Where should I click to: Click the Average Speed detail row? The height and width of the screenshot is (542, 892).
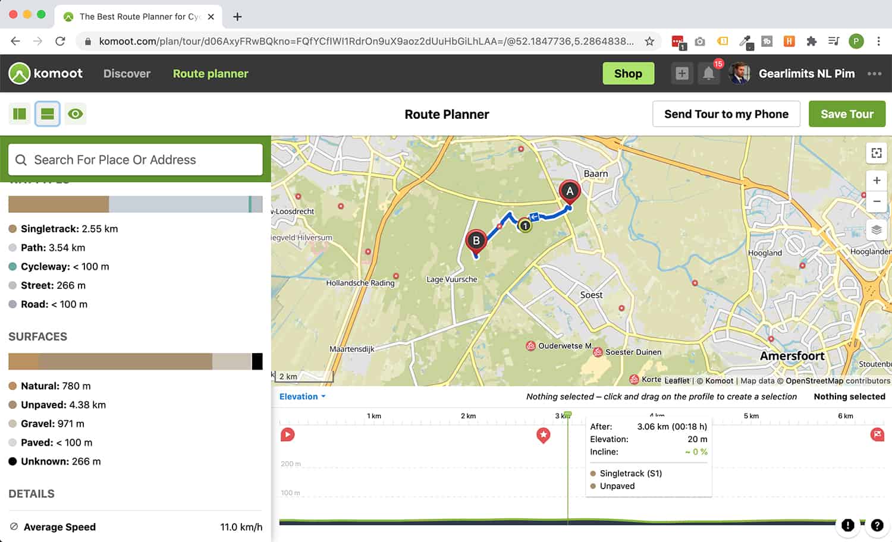(x=136, y=527)
